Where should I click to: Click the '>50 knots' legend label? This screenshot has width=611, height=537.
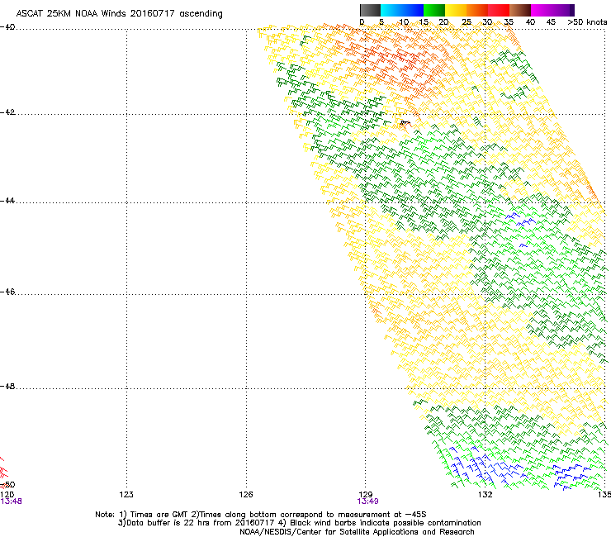coord(587,22)
